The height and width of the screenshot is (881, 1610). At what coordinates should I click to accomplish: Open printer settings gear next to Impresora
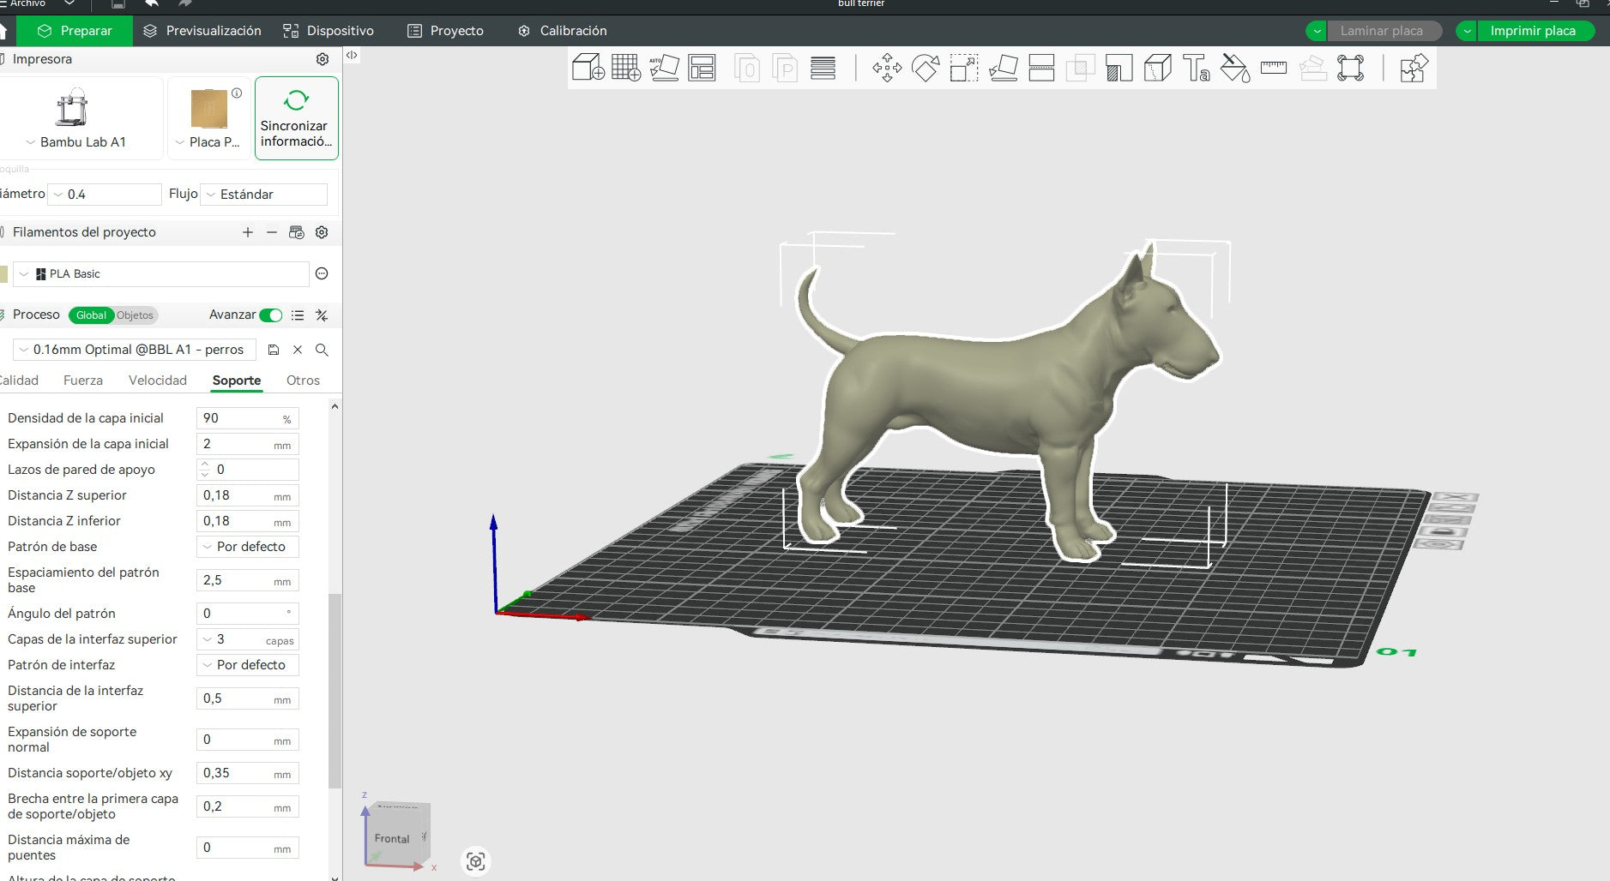pos(323,59)
